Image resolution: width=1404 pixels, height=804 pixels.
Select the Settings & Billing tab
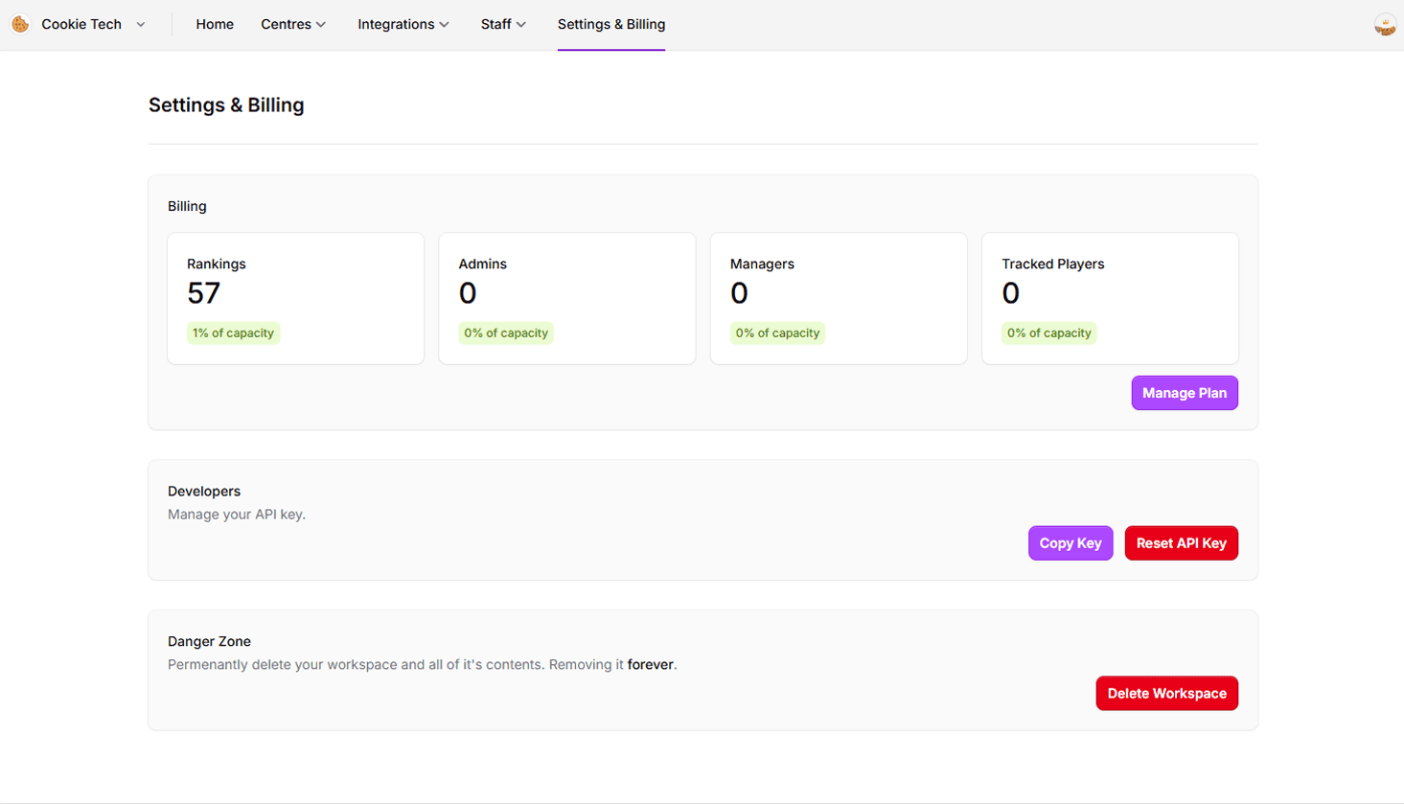click(x=610, y=24)
